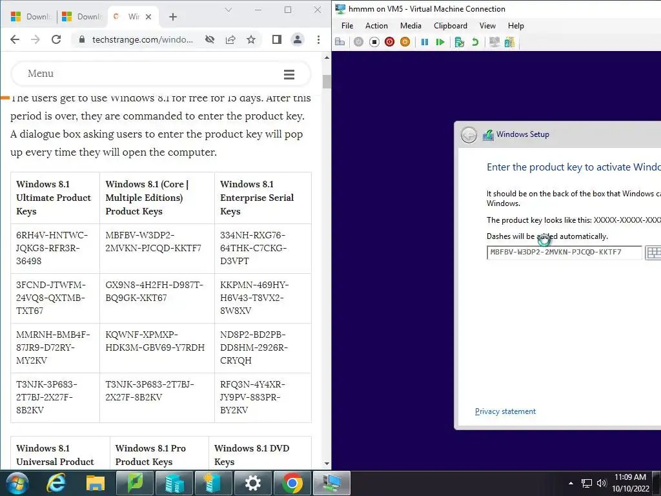Click the techstrange.com address bar
The width and height of the screenshot is (661, 496).
pyautogui.click(x=142, y=39)
